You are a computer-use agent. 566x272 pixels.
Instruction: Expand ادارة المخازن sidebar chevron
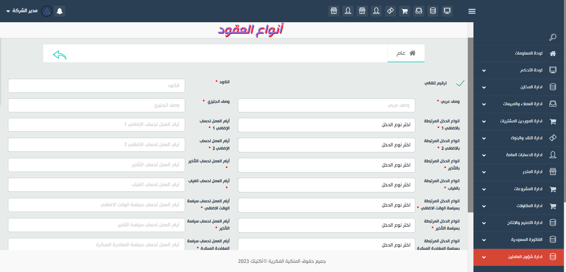pyautogui.click(x=484, y=87)
